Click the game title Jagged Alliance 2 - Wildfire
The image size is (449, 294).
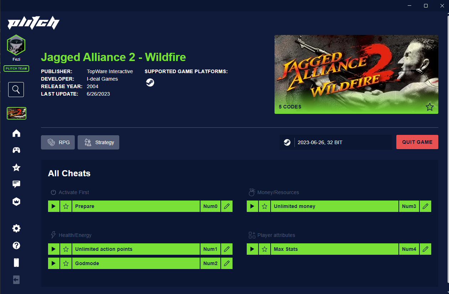(x=113, y=57)
